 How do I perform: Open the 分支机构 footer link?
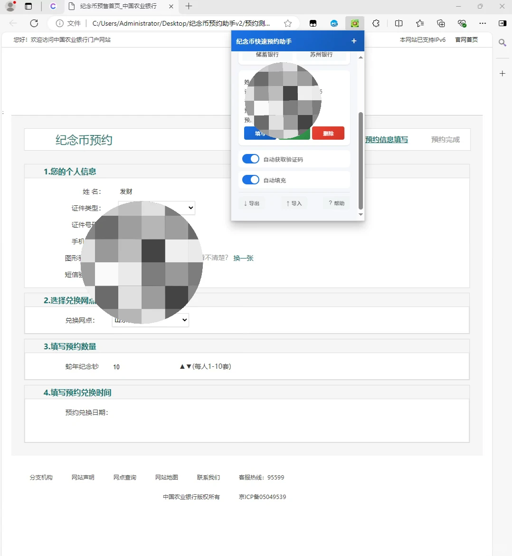(41, 477)
